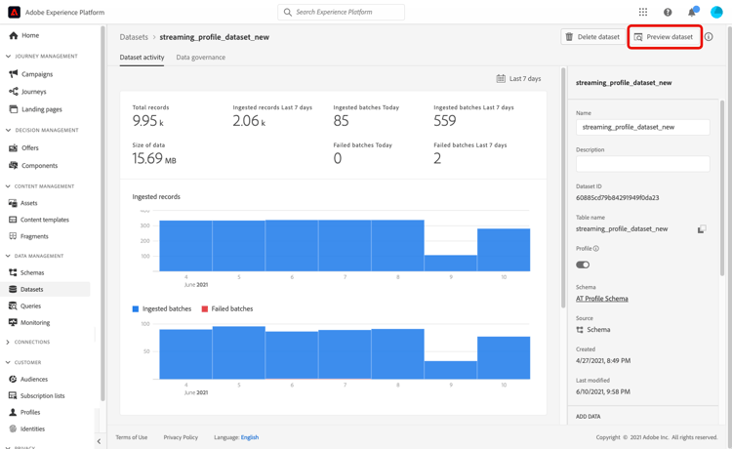
Task: Click the left sidebar scrollbar
Action: coord(102,214)
